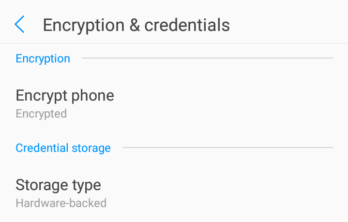Select the 'Credential storage' section header
Screen dimensions: 348x222
click(x=63, y=148)
